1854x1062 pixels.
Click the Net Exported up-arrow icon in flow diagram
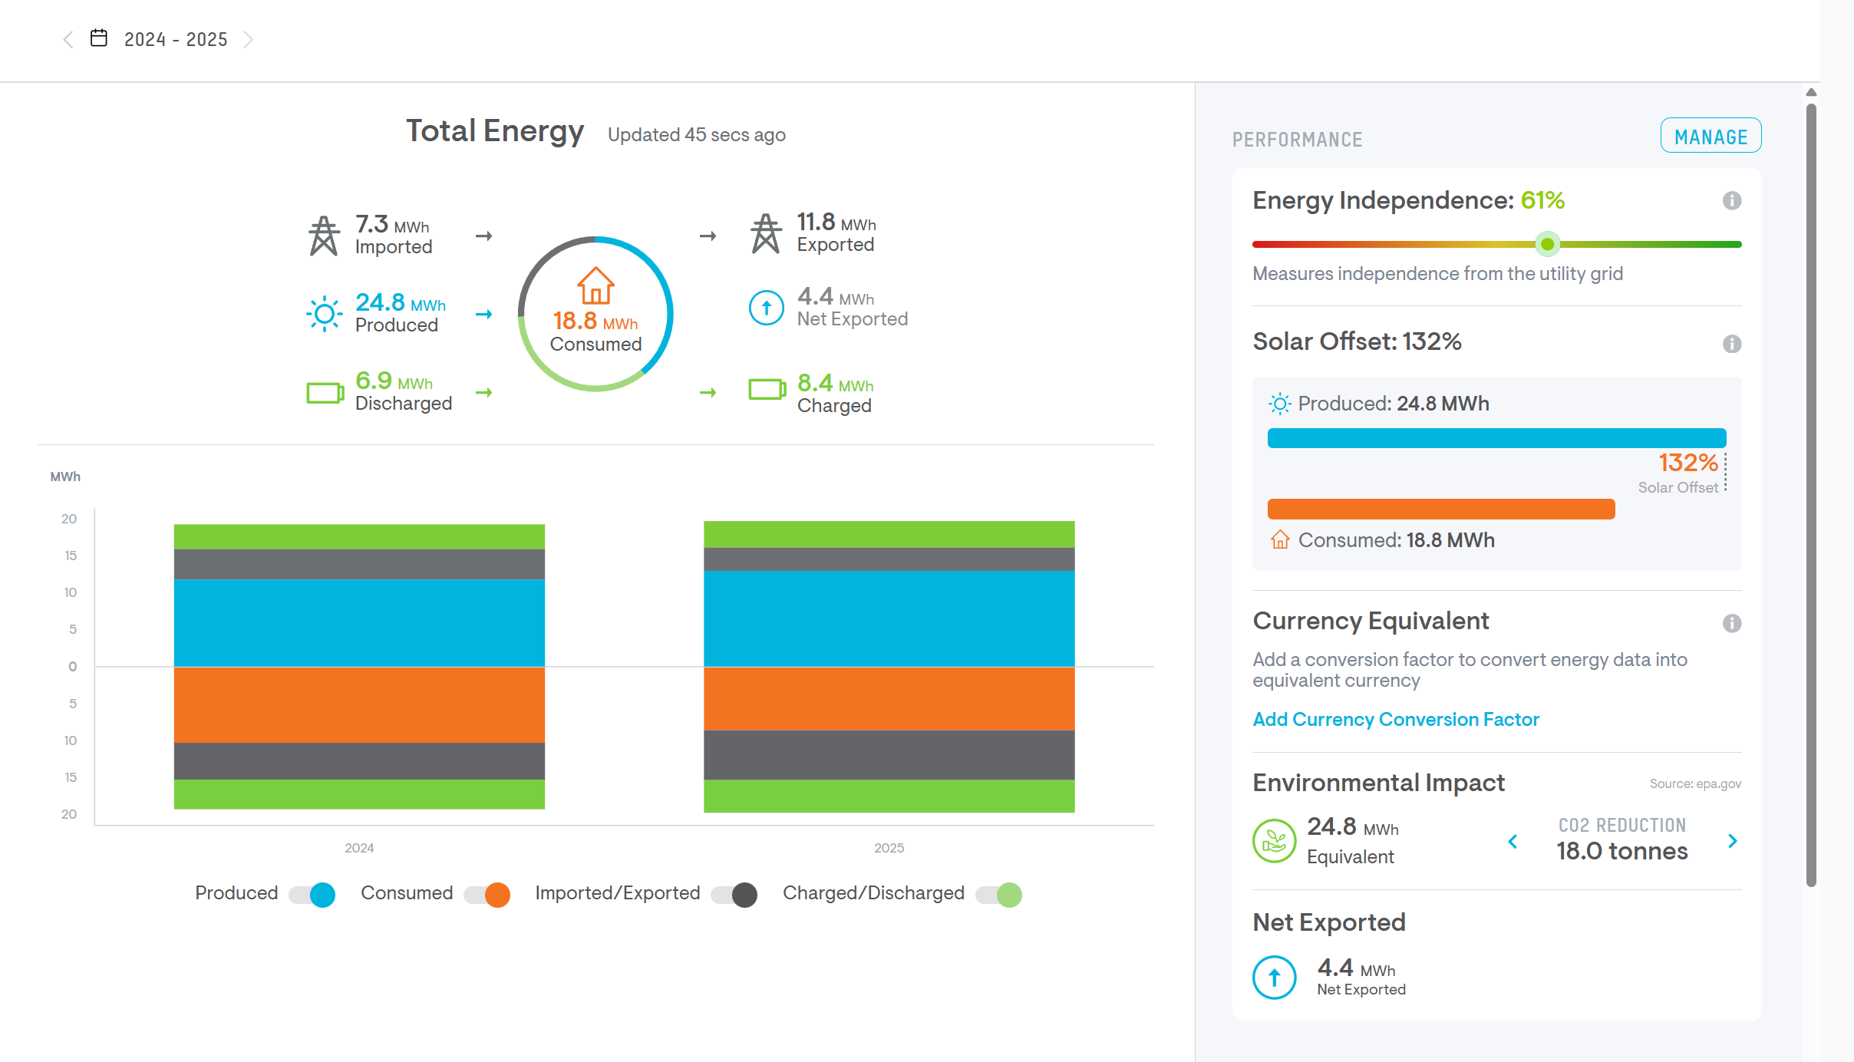tap(766, 308)
